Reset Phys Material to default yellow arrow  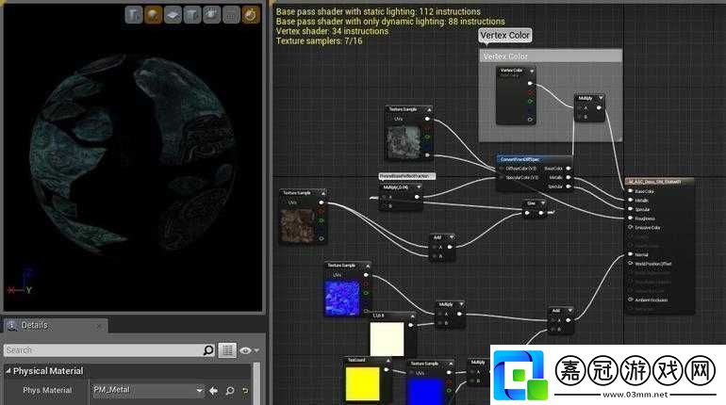245,391
